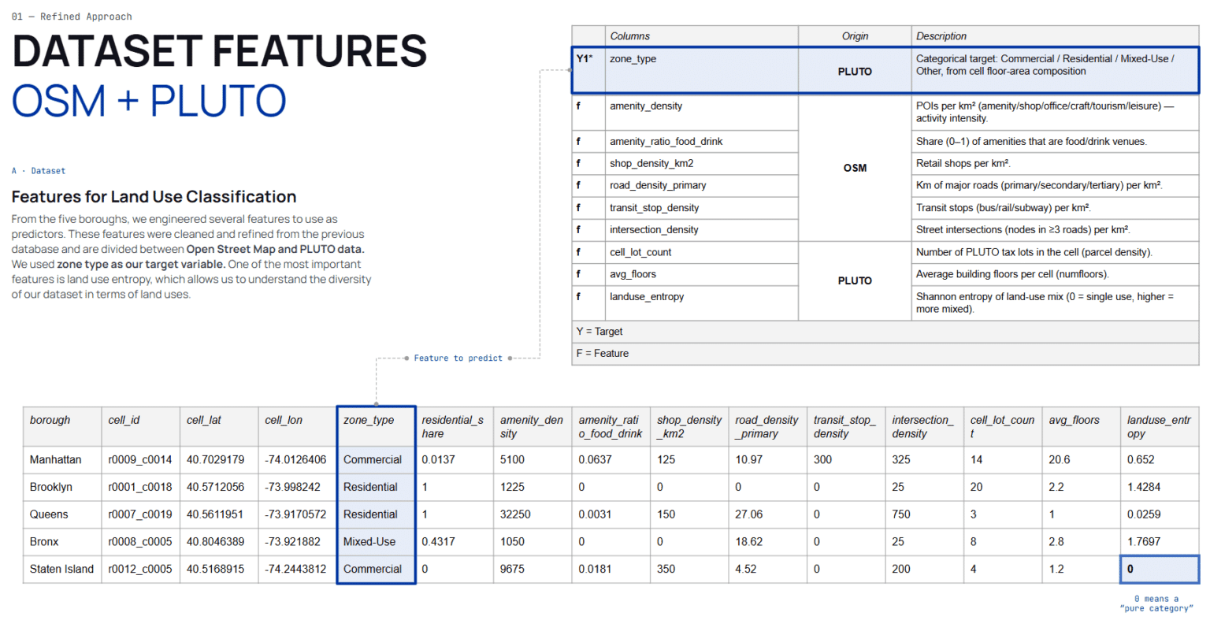Select the "OSM" origin cell
1210x620 pixels.
(x=855, y=168)
